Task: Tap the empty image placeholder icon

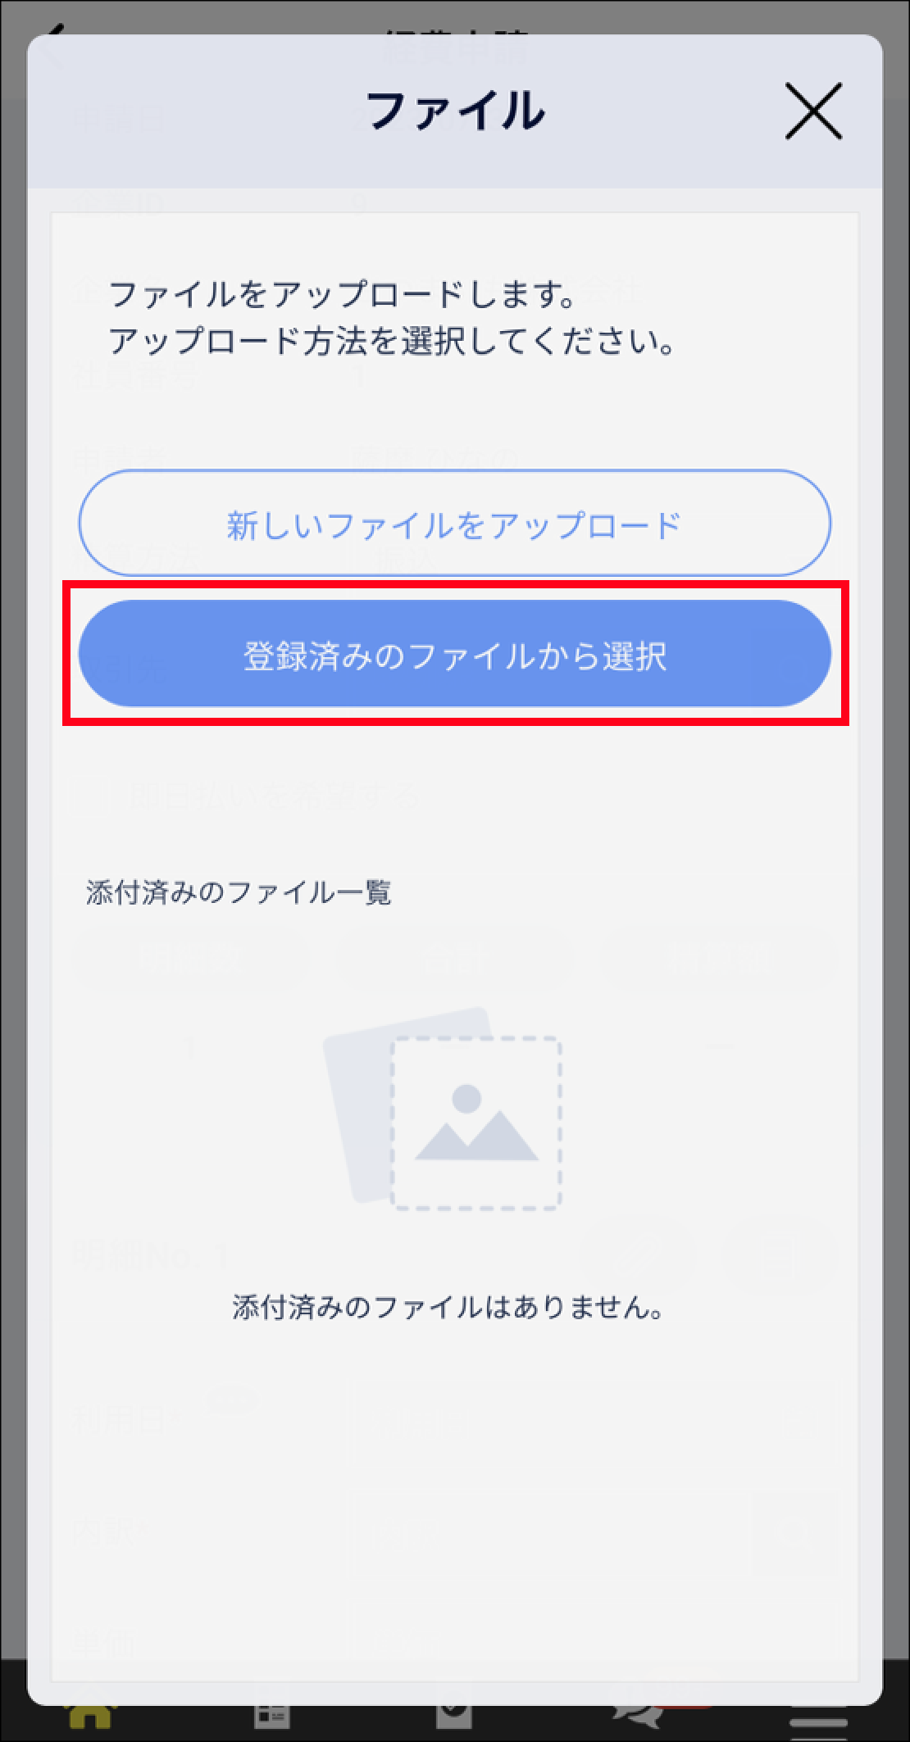Action: click(x=476, y=1123)
